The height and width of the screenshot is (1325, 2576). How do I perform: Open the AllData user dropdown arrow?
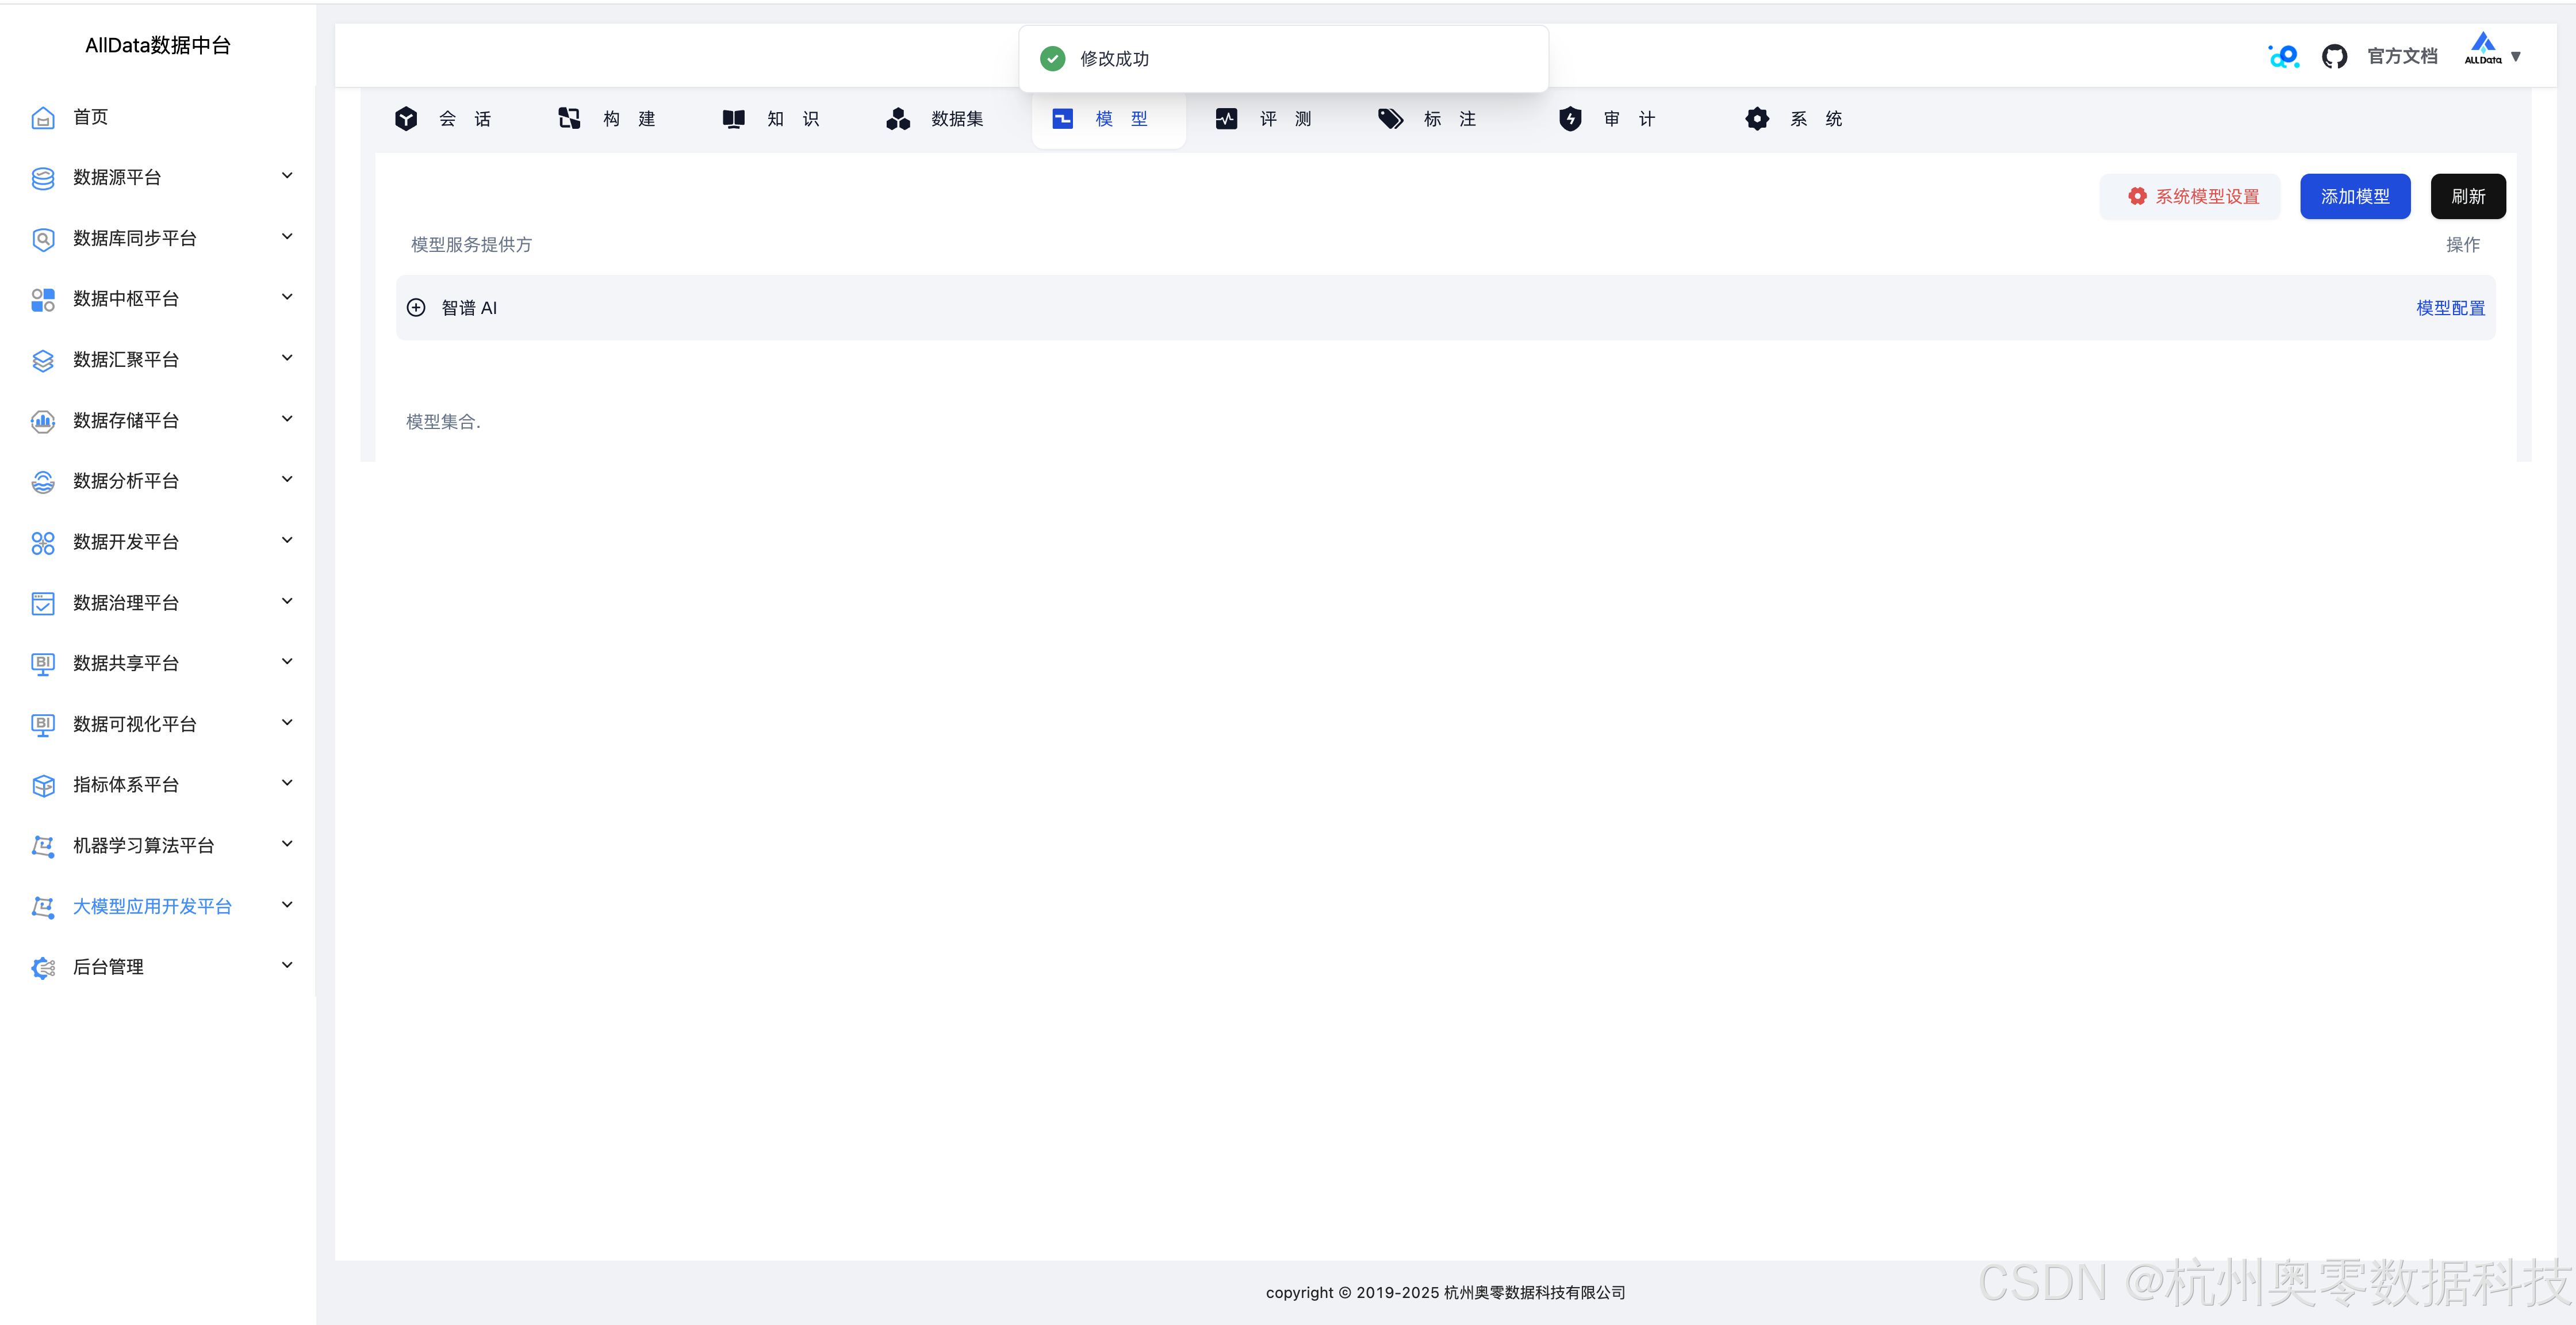pos(2516,57)
